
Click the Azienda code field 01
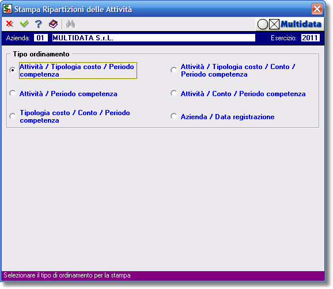click(41, 38)
